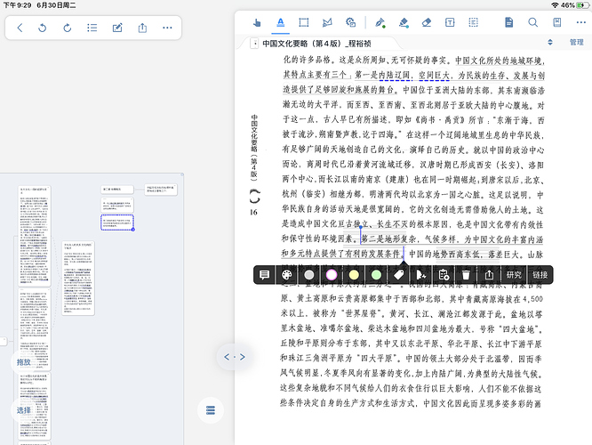Toggle the up-down document switcher arrows
Viewport: 592px width, 445px height.
pyautogui.click(x=550, y=43)
